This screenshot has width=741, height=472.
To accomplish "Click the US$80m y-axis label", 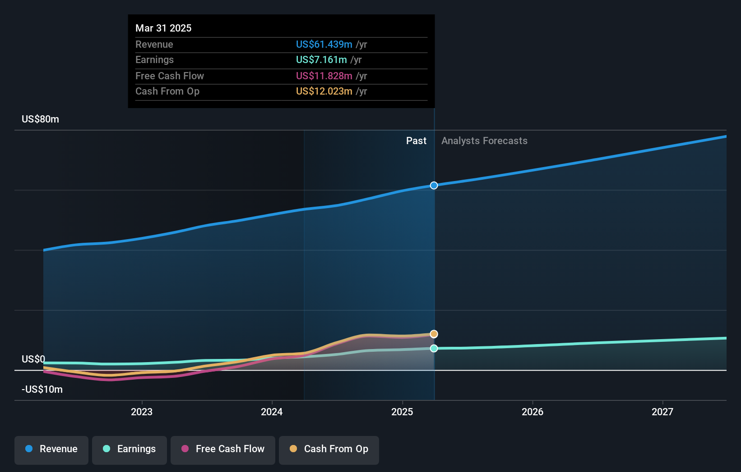I will pyautogui.click(x=40, y=119).
